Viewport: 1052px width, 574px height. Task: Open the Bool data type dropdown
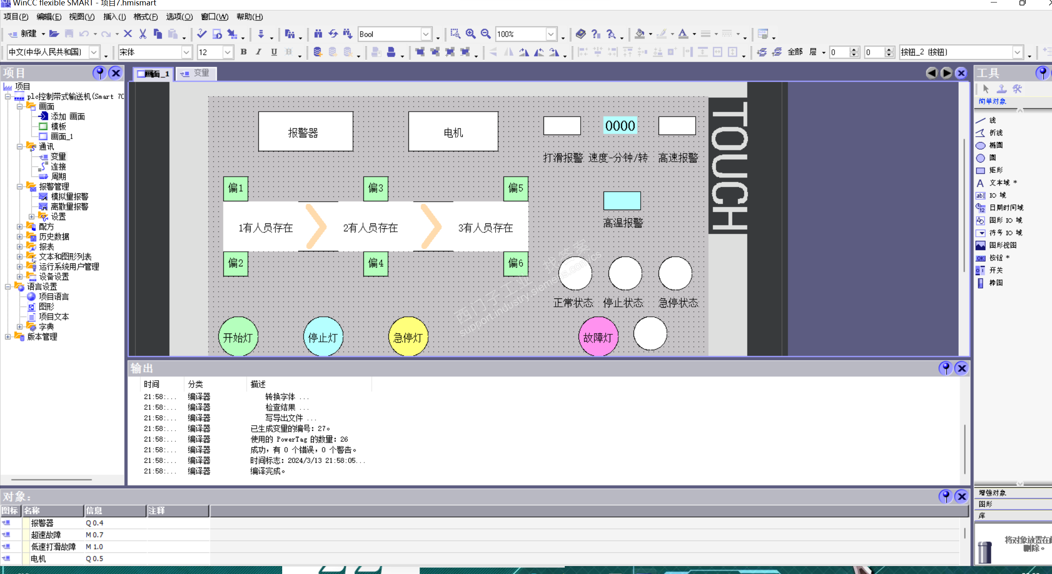pyautogui.click(x=426, y=34)
